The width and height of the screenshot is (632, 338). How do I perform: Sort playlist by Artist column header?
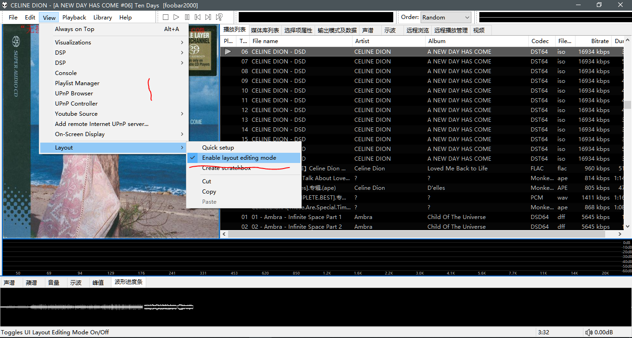(x=362, y=41)
